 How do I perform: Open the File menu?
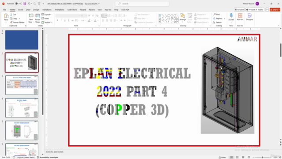pos(4,10)
